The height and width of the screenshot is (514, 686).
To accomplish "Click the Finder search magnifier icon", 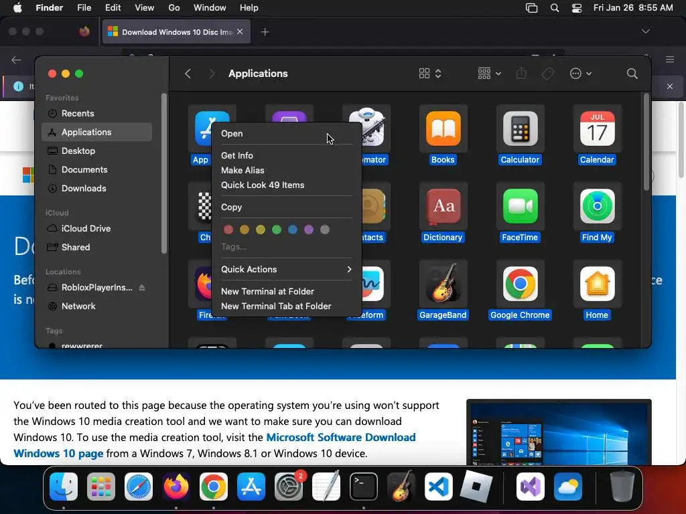I will click(x=632, y=74).
